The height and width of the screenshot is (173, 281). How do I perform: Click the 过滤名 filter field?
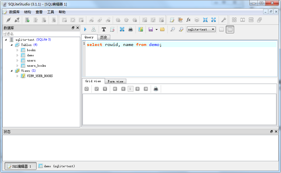point(41,34)
